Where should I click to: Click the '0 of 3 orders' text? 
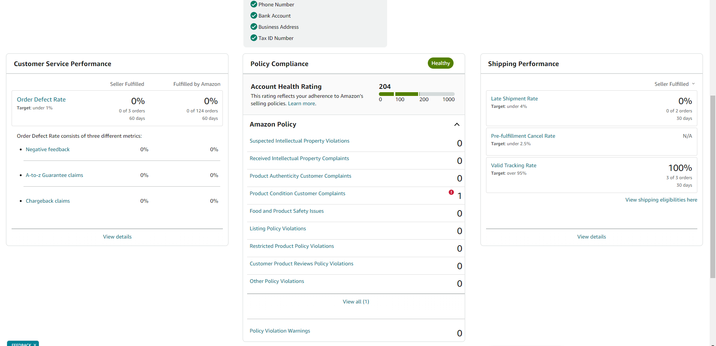tap(132, 111)
